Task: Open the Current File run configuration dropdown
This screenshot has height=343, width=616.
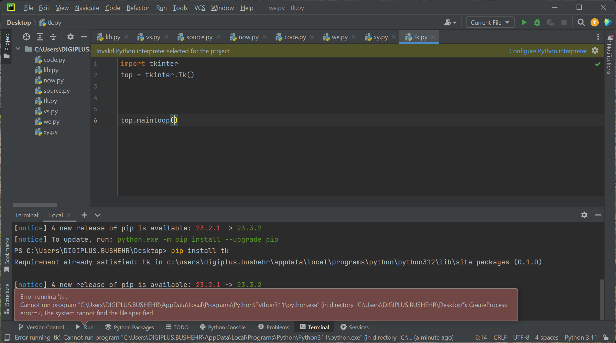Action: 490,23
